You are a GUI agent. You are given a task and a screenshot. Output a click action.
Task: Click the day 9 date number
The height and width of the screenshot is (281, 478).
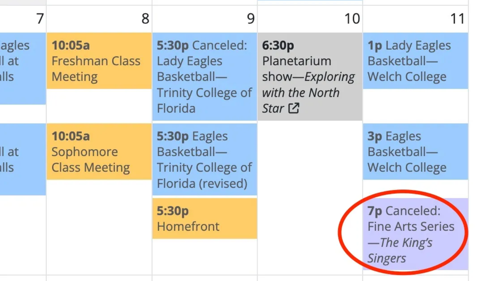(250, 19)
